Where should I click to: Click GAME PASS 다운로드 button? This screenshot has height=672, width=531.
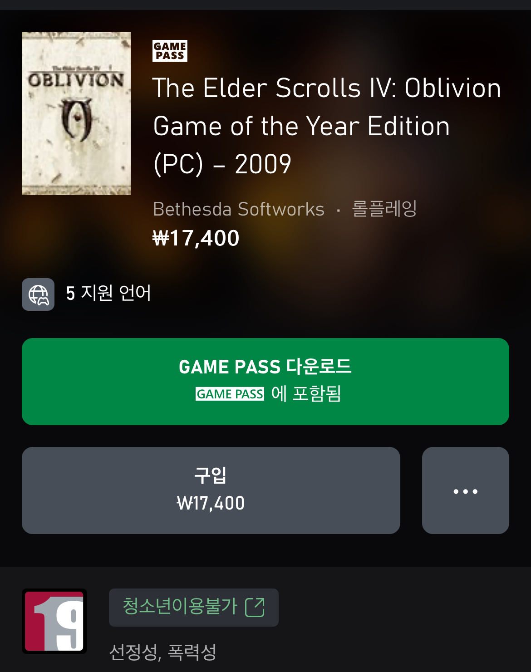[265, 382]
